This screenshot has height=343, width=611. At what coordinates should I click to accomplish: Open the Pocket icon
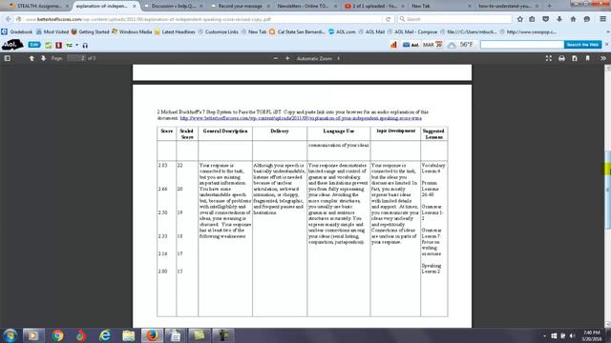click(545, 19)
